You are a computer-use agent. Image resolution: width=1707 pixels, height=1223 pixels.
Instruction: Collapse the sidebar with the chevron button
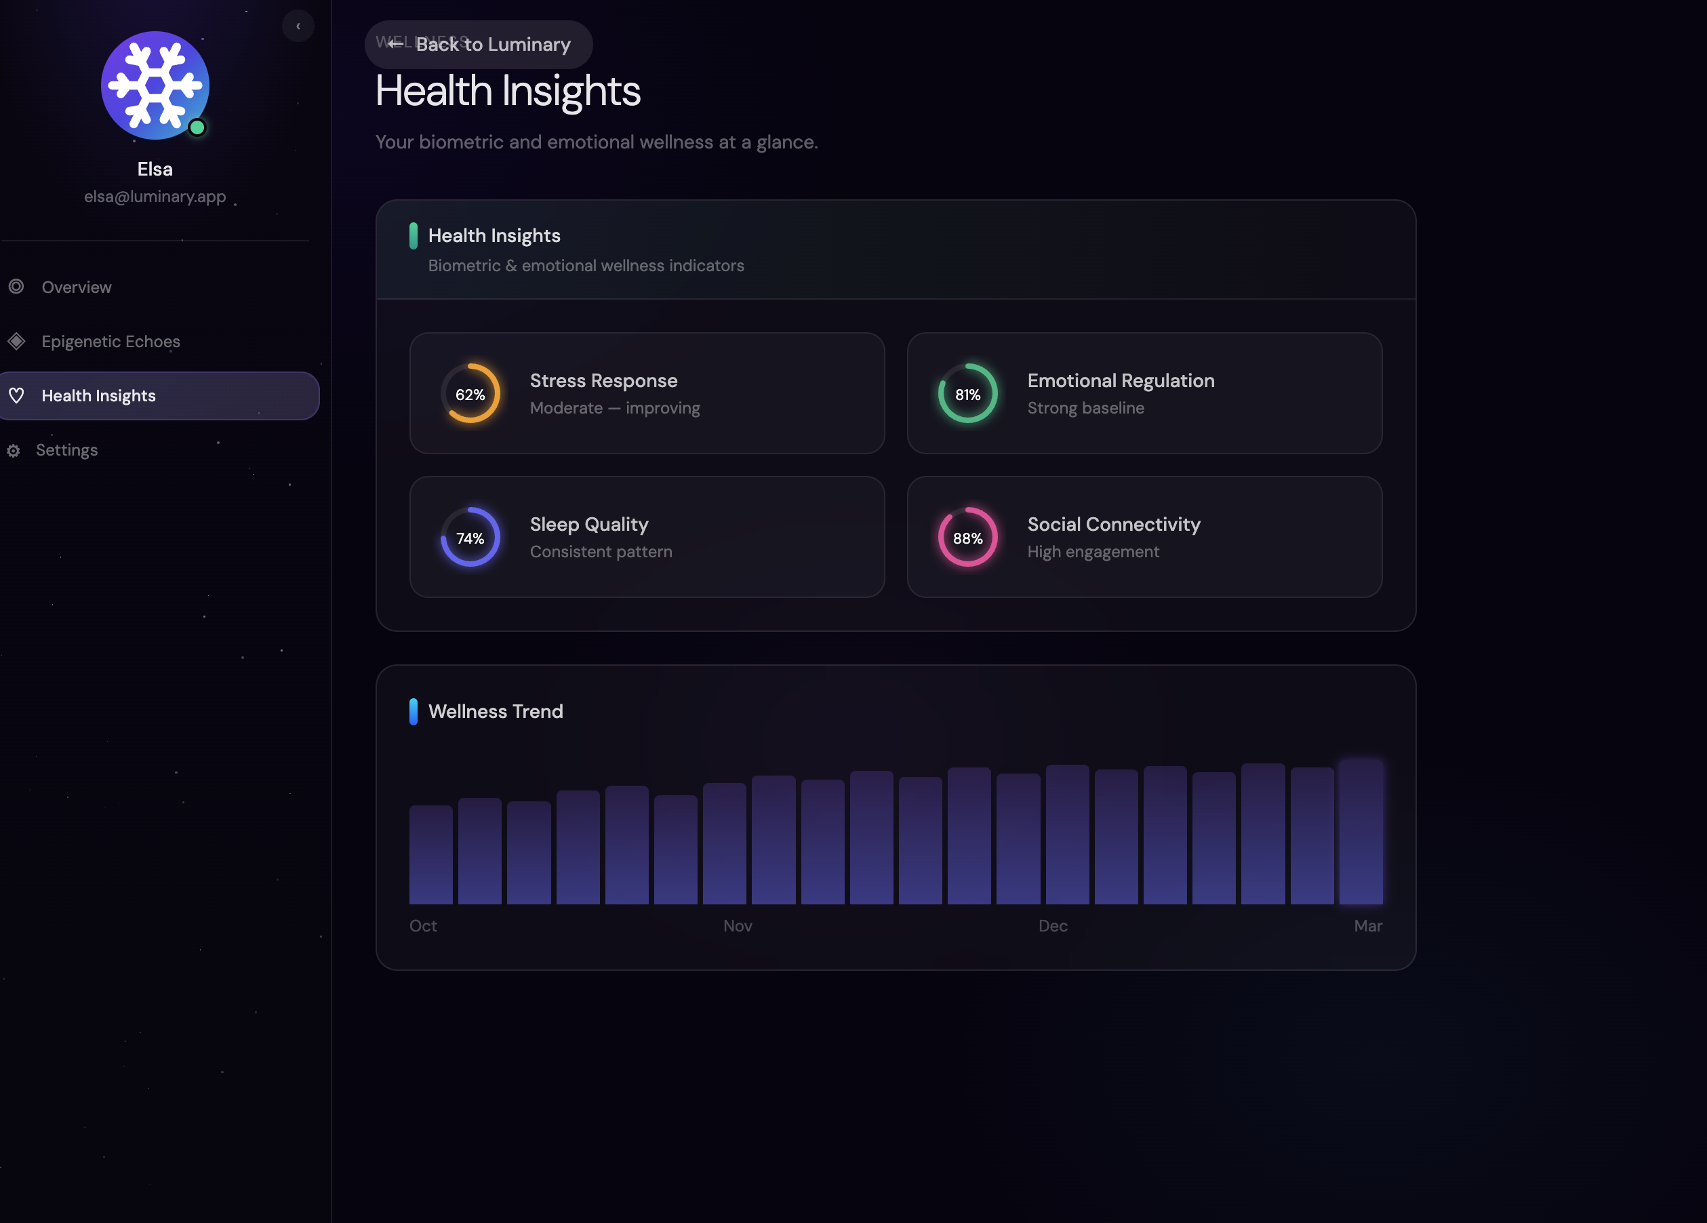click(298, 26)
